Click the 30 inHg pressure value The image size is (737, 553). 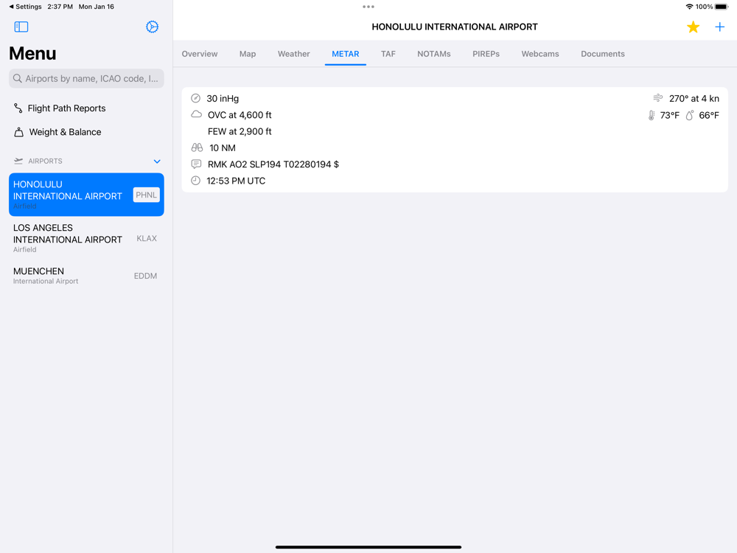[x=223, y=98]
